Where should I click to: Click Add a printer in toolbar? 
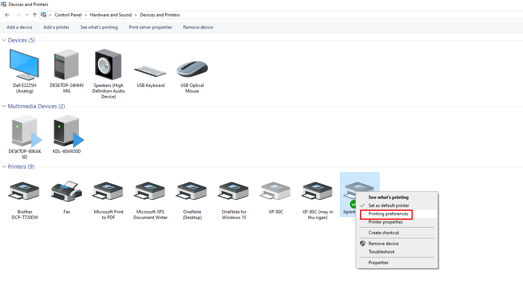56,27
